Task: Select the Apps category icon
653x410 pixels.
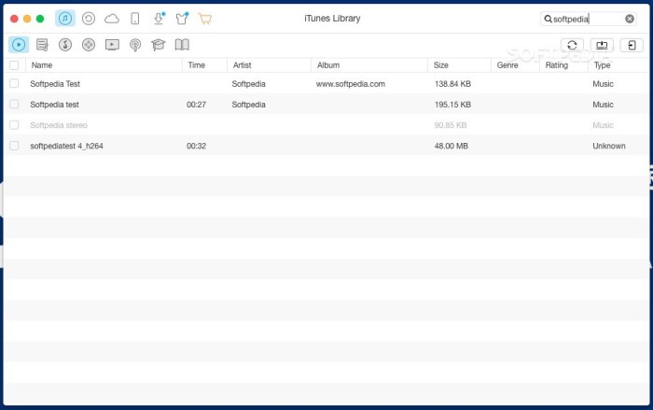Action: click(89, 45)
